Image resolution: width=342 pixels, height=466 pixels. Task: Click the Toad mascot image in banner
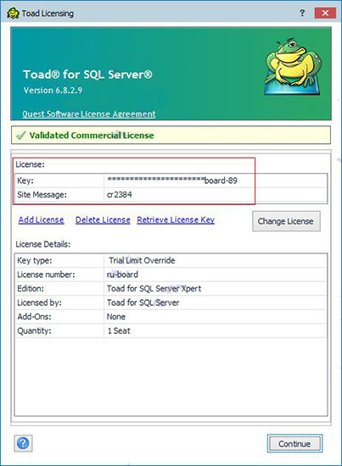click(292, 66)
